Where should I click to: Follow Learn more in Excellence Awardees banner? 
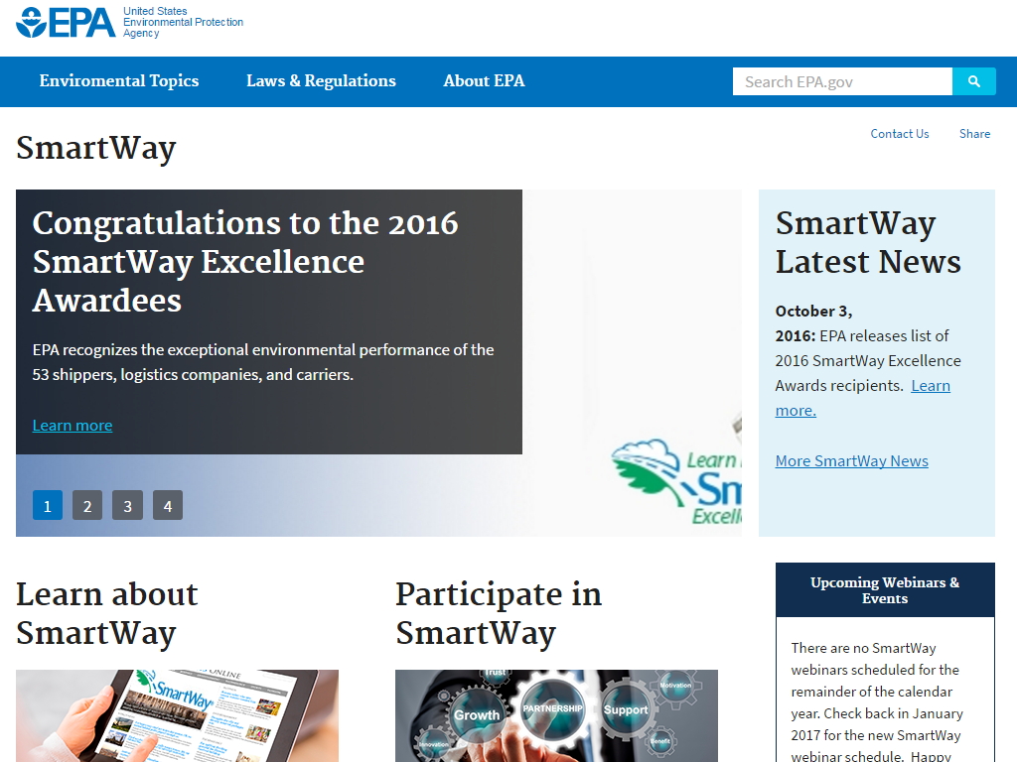(x=72, y=425)
